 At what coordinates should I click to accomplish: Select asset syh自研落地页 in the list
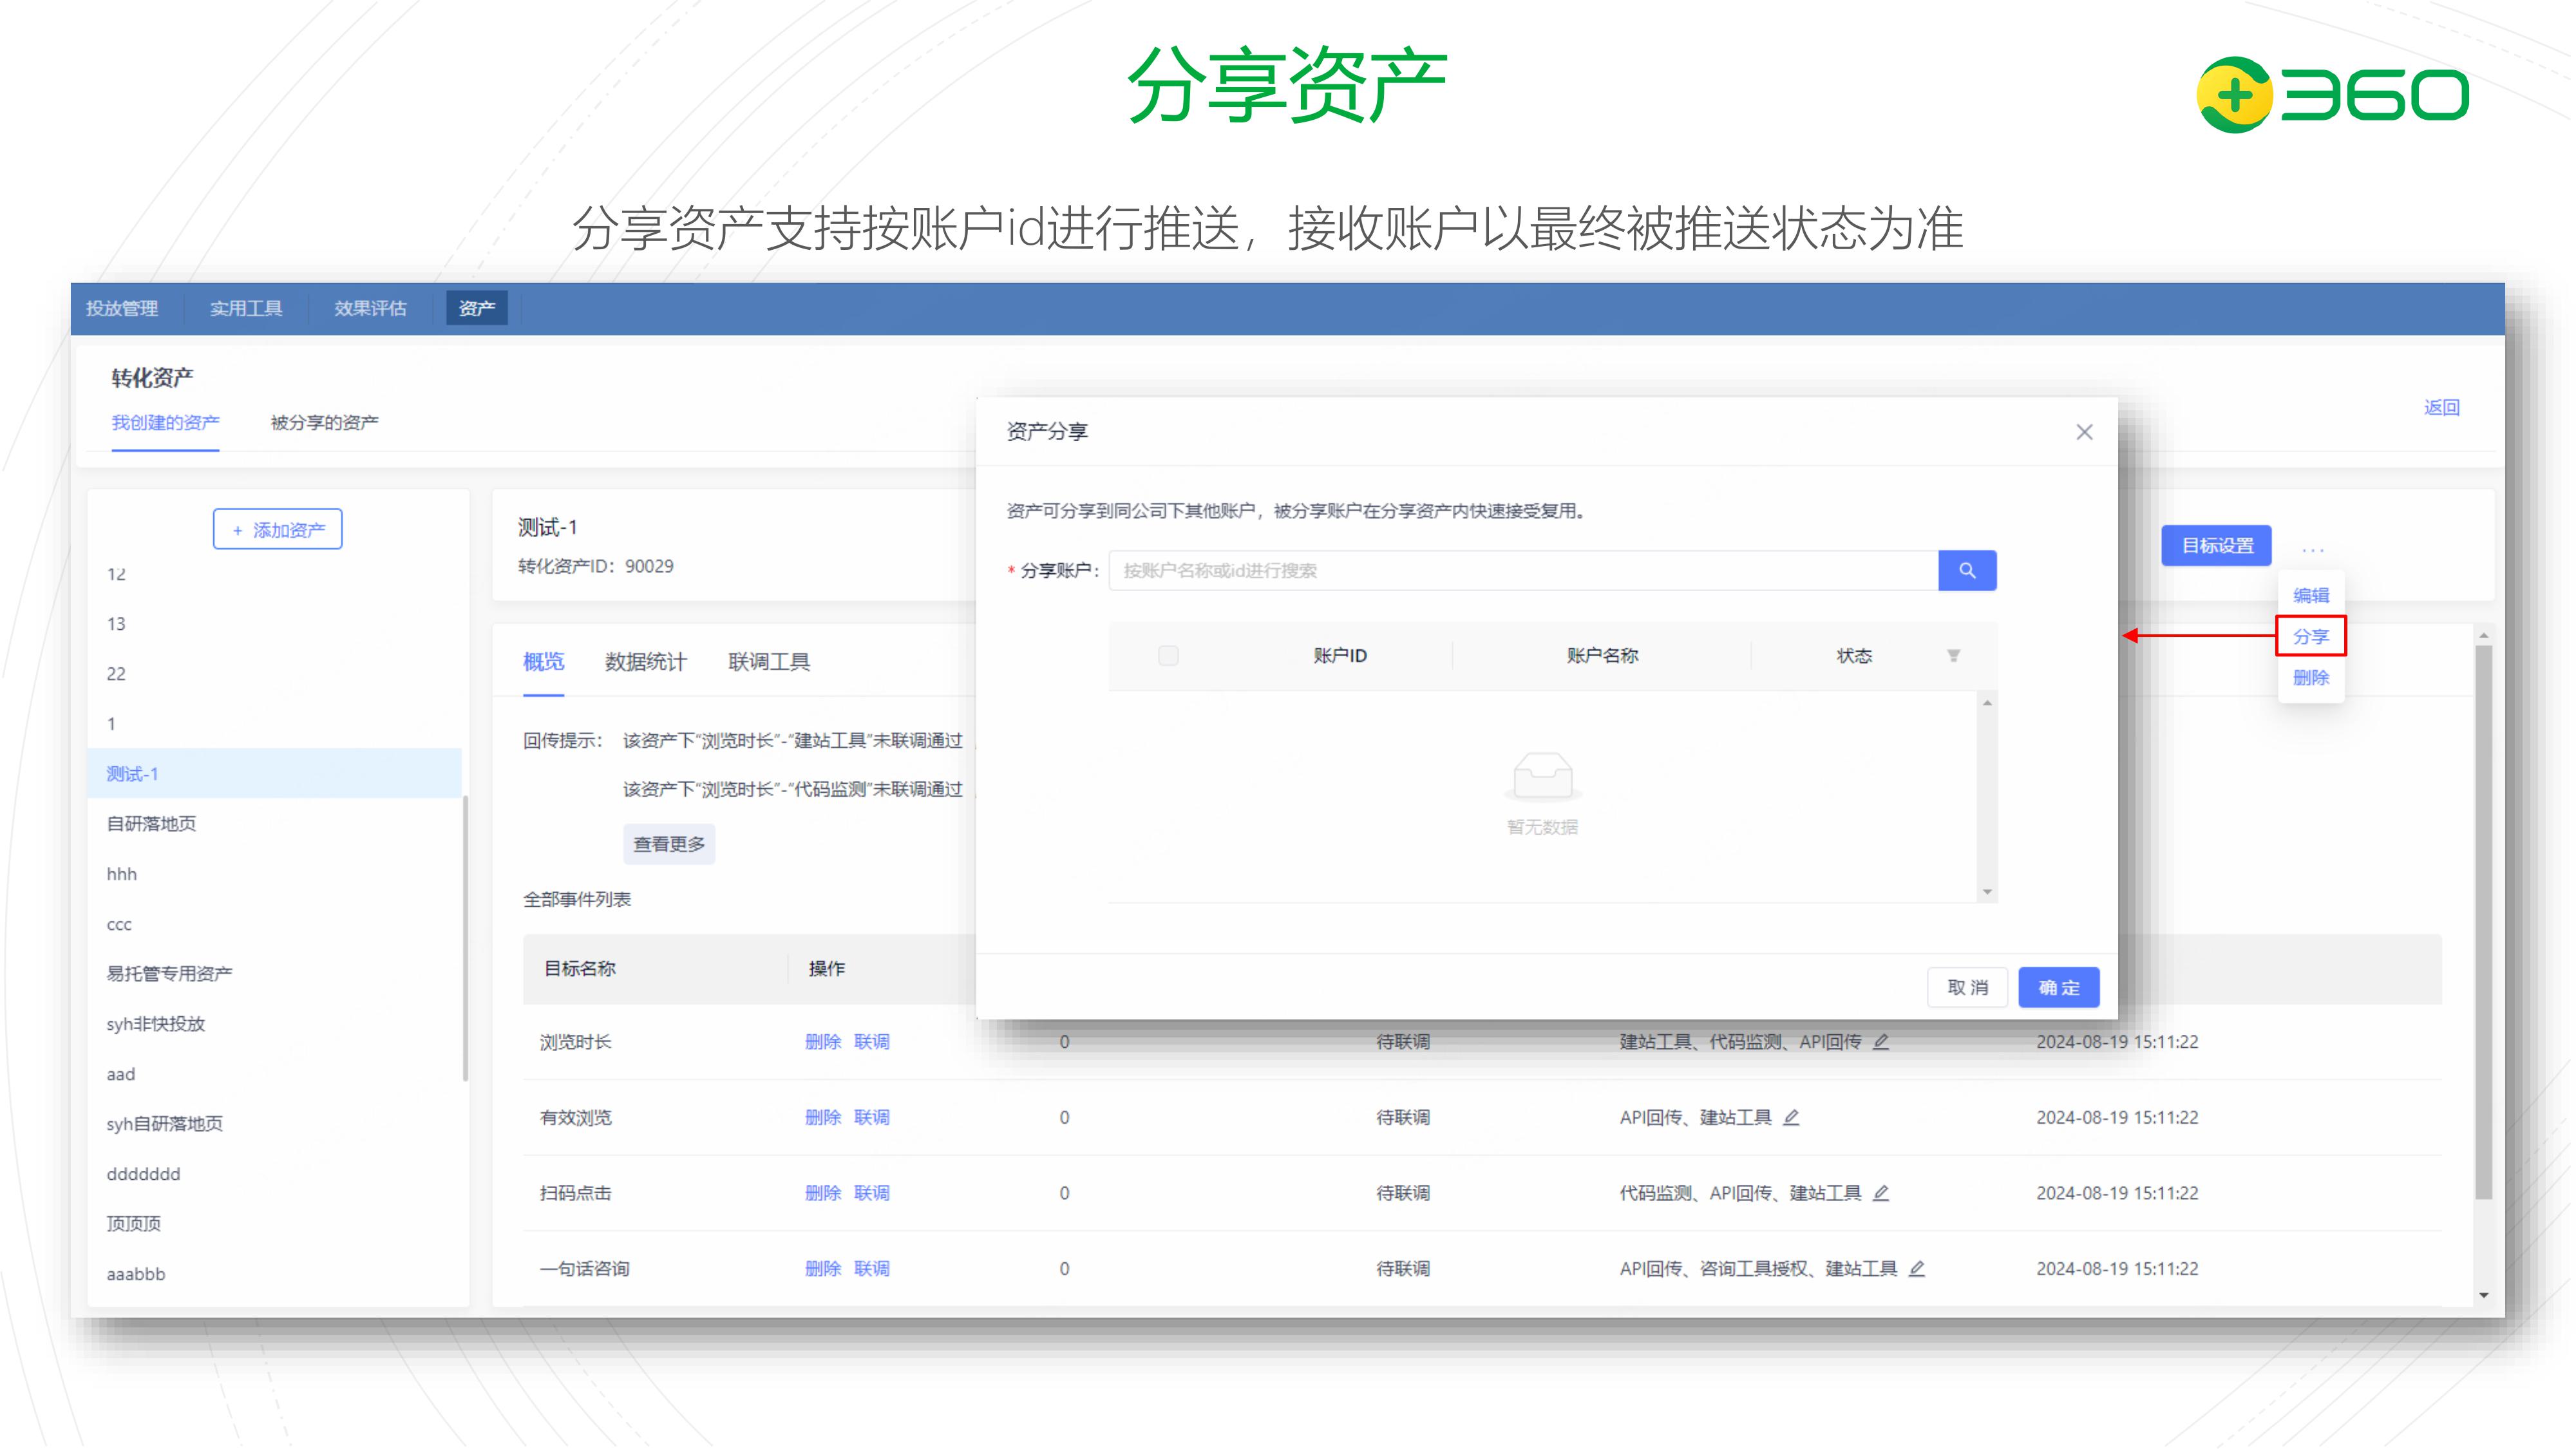(x=275, y=1124)
